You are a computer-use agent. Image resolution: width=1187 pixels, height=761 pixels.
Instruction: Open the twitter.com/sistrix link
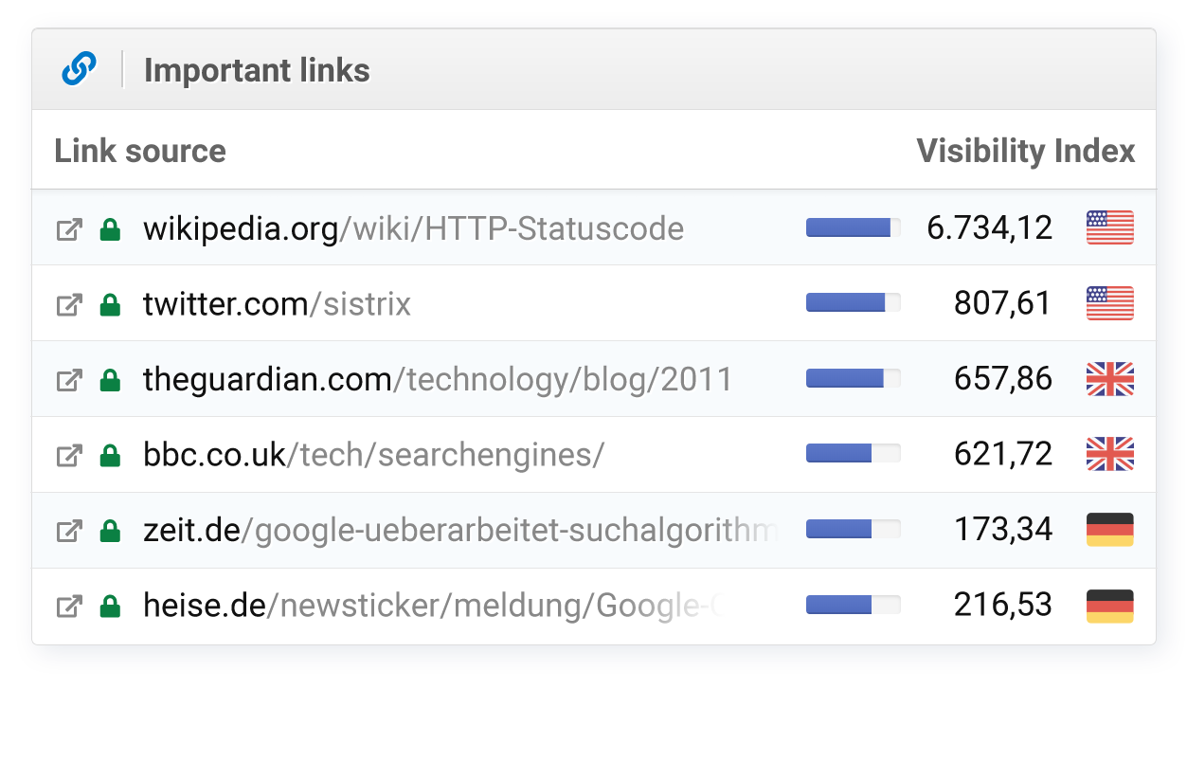pos(277,304)
